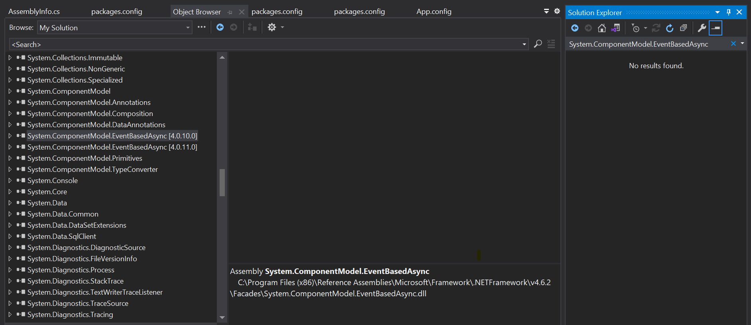Select System.Diagnostics.DiagnosticSource assembly
Screen dimensions: 751x325
pos(87,248)
